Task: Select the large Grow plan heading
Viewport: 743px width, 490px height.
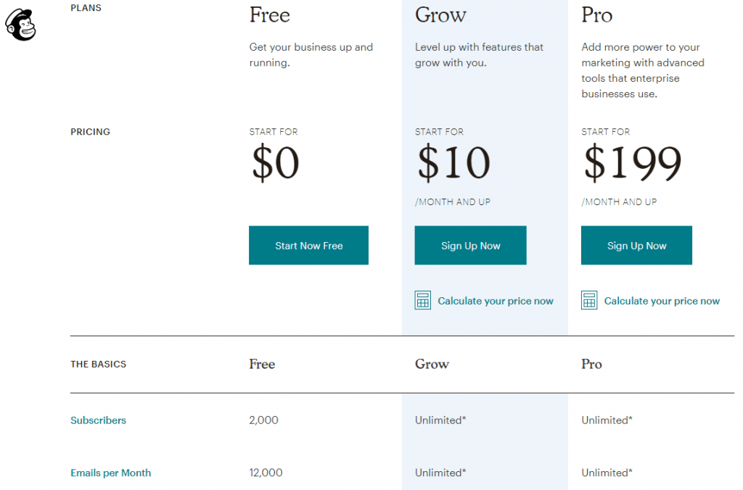Action: (440, 14)
